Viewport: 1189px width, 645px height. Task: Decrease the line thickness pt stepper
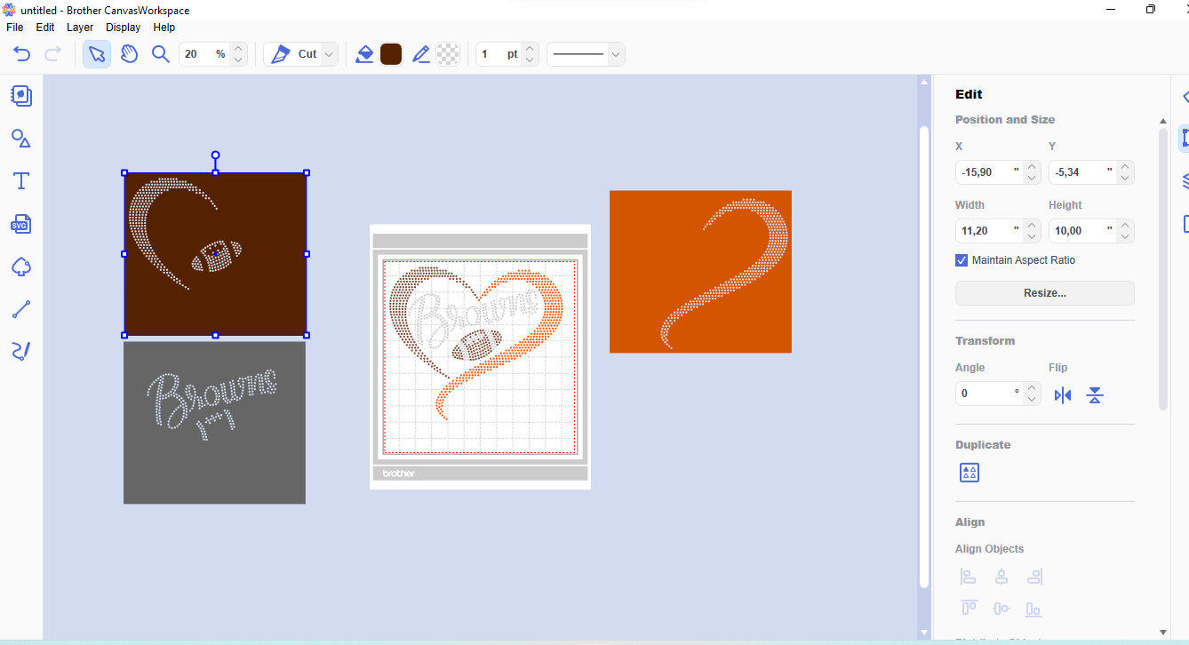pyautogui.click(x=530, y=60)
